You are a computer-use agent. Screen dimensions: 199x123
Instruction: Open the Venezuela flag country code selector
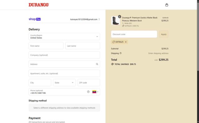pyautogui.click(x=95, y=92)
